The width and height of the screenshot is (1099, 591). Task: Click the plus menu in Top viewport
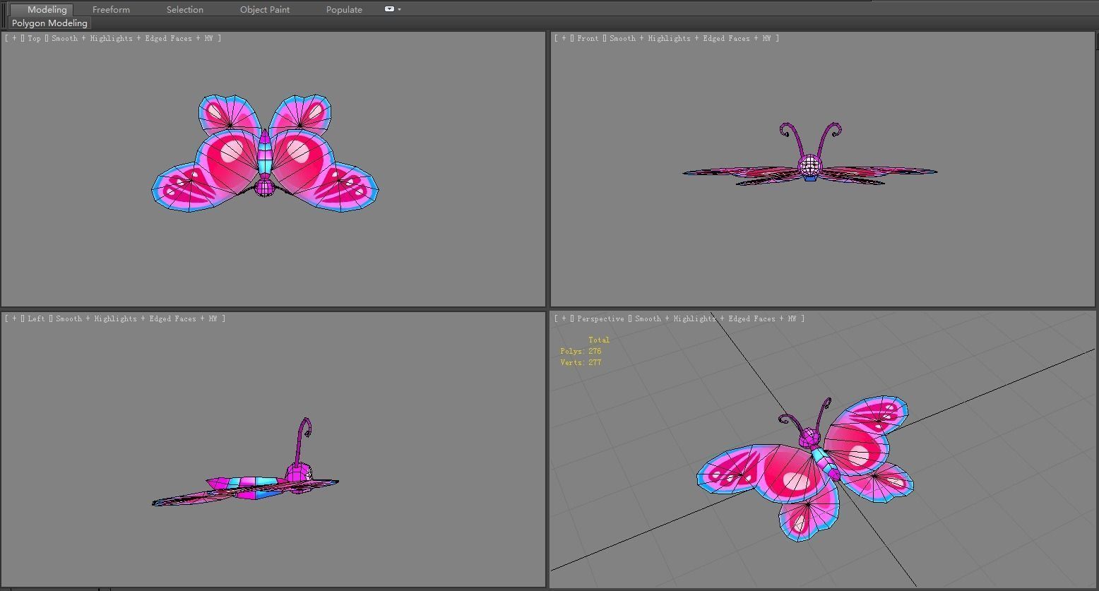tap(15, 39)
